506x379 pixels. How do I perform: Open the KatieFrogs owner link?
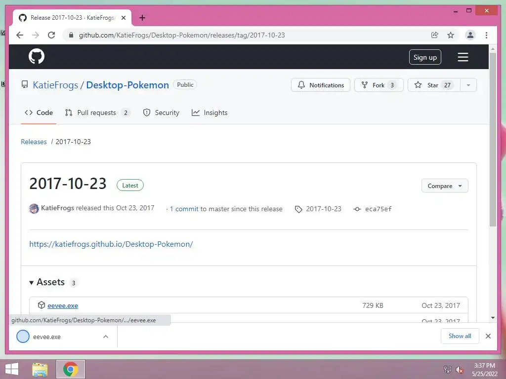pos(55,85)
